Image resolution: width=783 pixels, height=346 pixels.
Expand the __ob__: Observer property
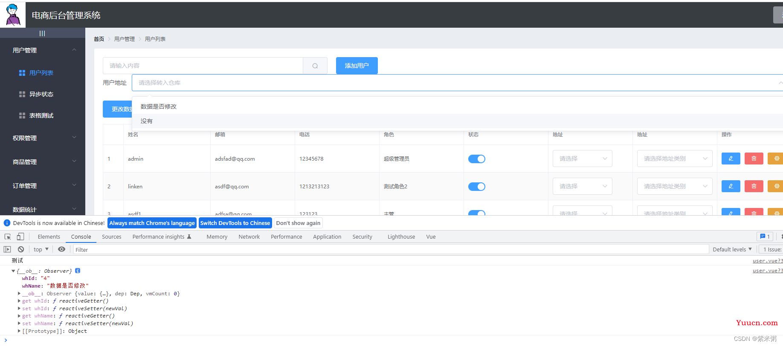(x=19, y=294)
